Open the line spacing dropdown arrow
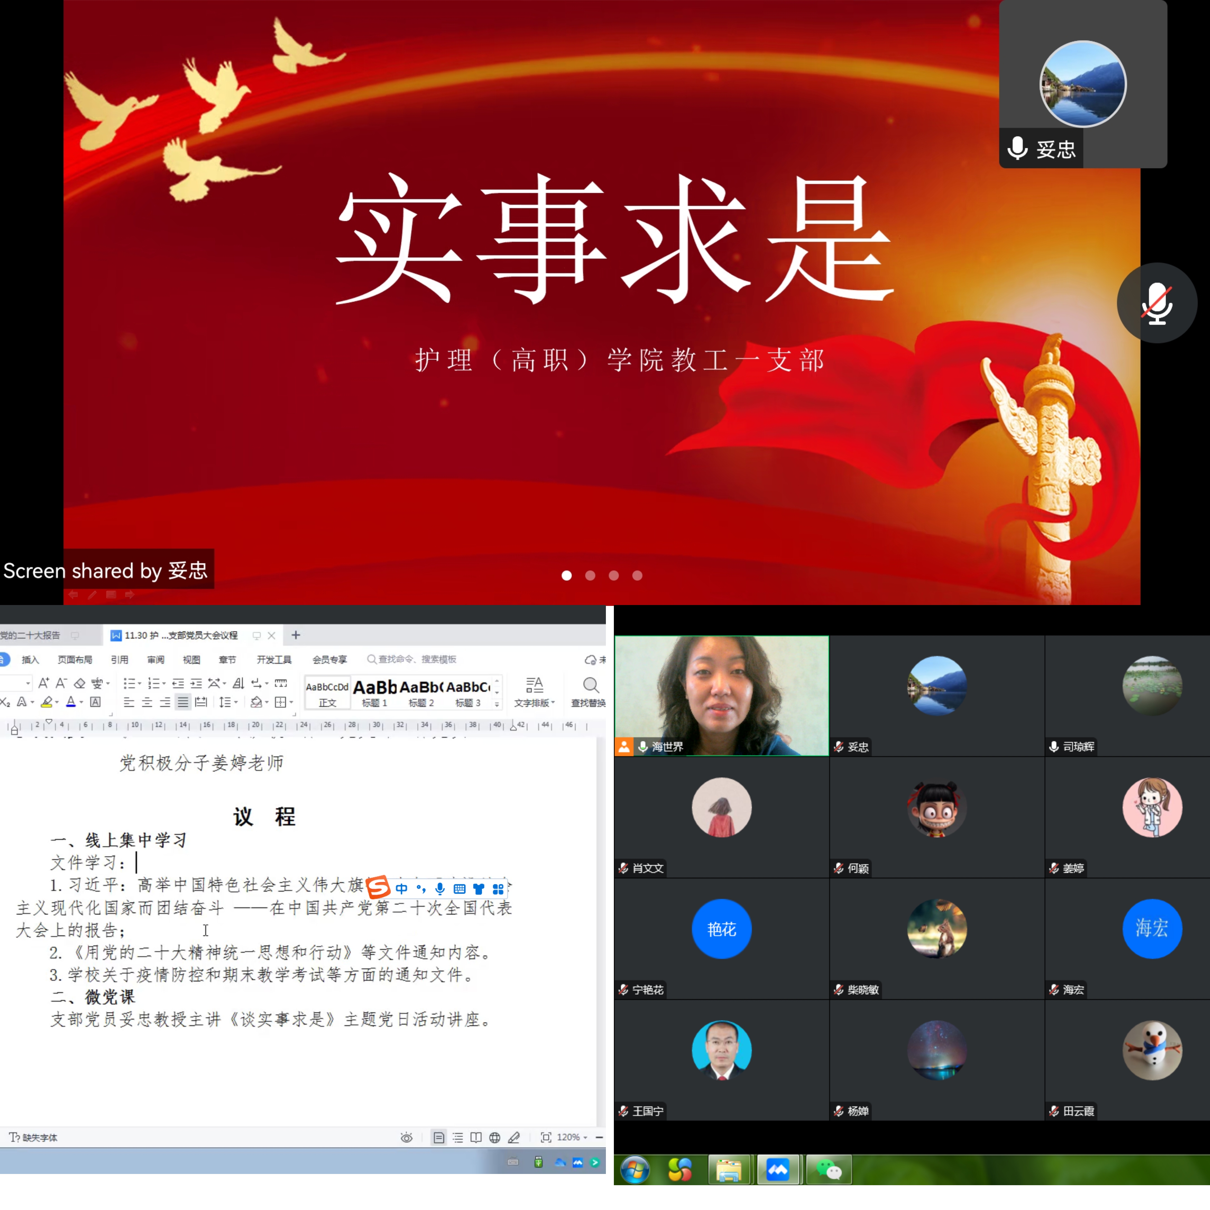This screenshot has width=1210, height=1210. (236, 703)
